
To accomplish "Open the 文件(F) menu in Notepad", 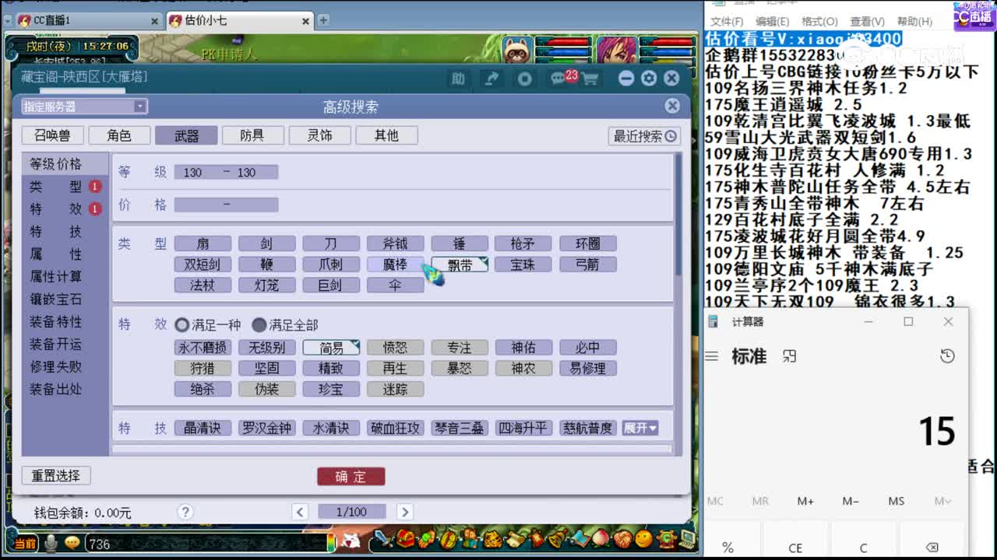I will coord(727,22).
